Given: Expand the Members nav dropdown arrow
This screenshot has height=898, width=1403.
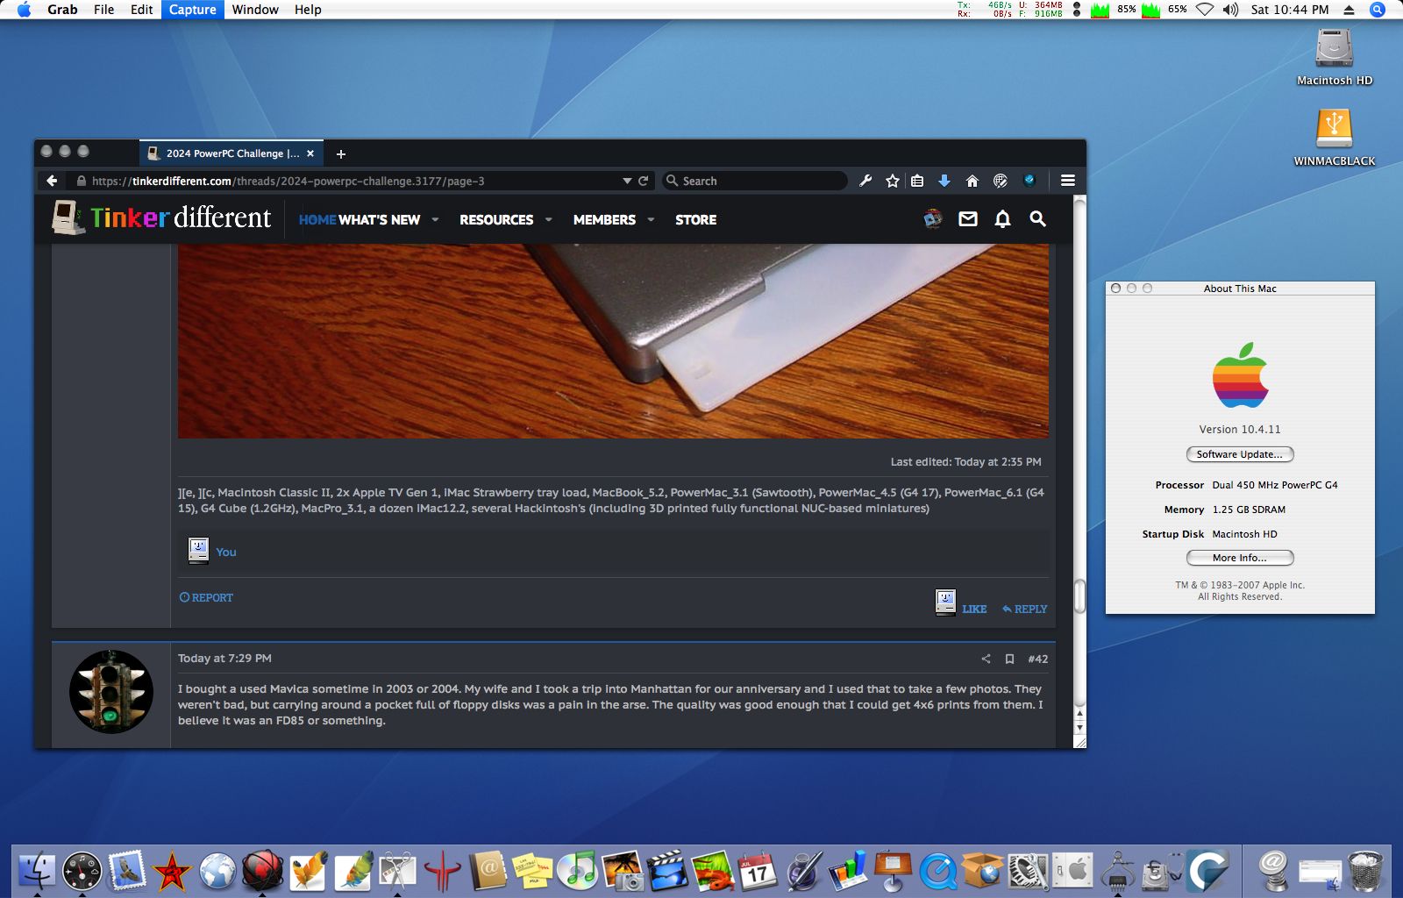Looking at the screenshot, I should pos(651,219).
